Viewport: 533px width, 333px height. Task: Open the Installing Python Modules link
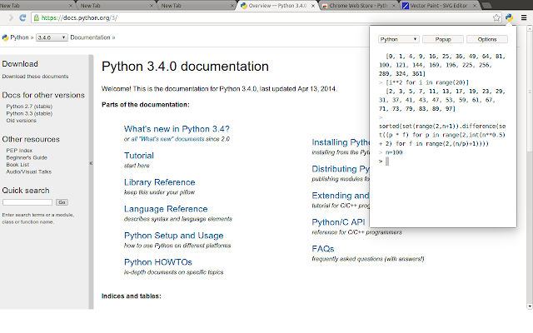pyautogui.click(x=341, y=142)
